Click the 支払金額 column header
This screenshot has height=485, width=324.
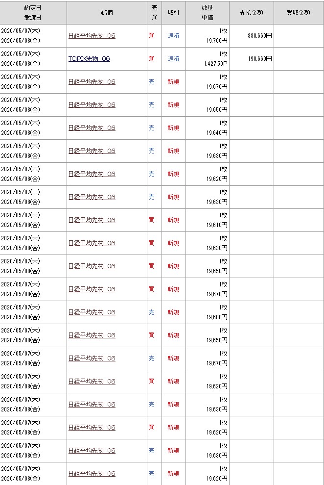(x=251, y=13)
